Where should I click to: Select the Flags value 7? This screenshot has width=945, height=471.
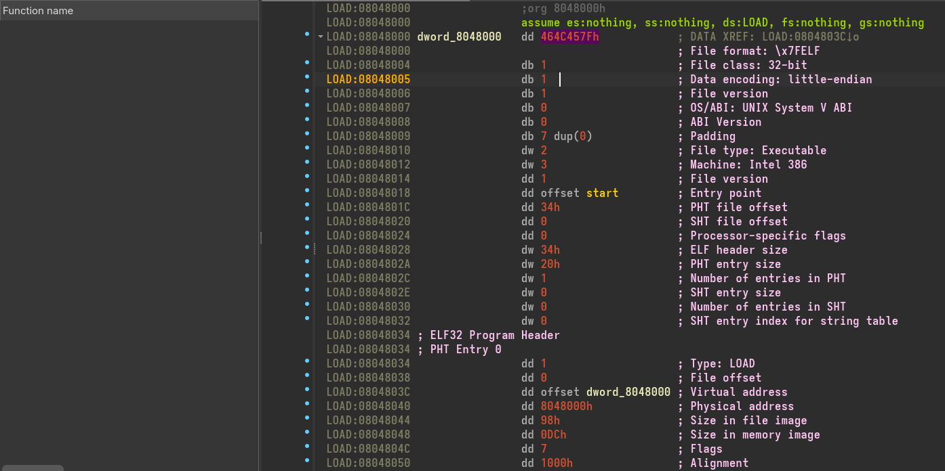pyautogui.click(x=544, y=449)
